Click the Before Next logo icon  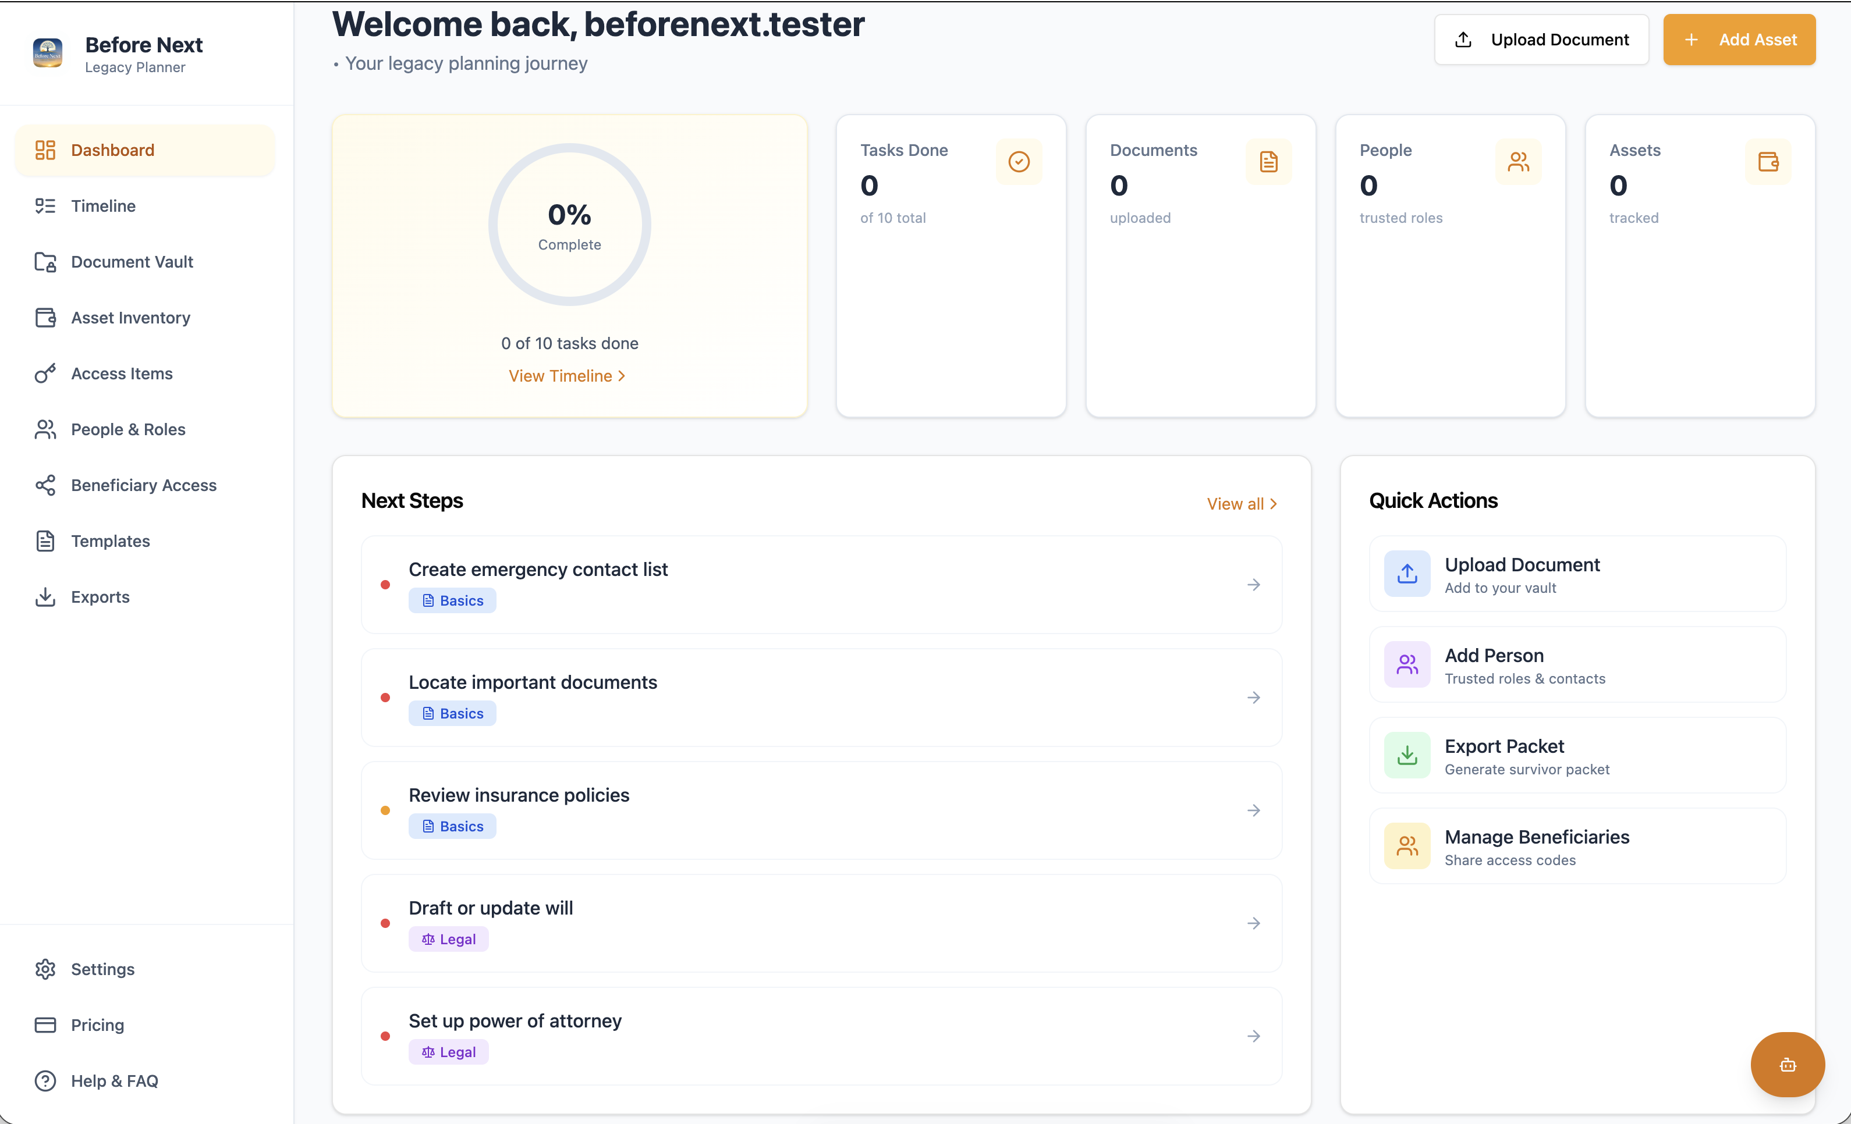pyautogui.click(x=47, y=54)
